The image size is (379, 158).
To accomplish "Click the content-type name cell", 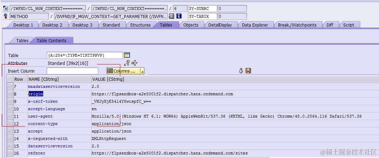I will click(59, 124).
